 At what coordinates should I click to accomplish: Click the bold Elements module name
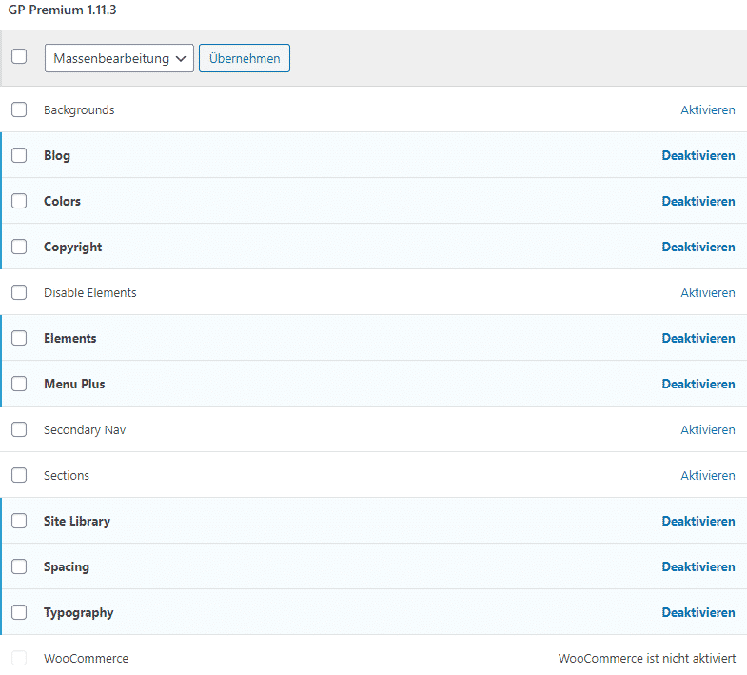click(x=70, y=339)
